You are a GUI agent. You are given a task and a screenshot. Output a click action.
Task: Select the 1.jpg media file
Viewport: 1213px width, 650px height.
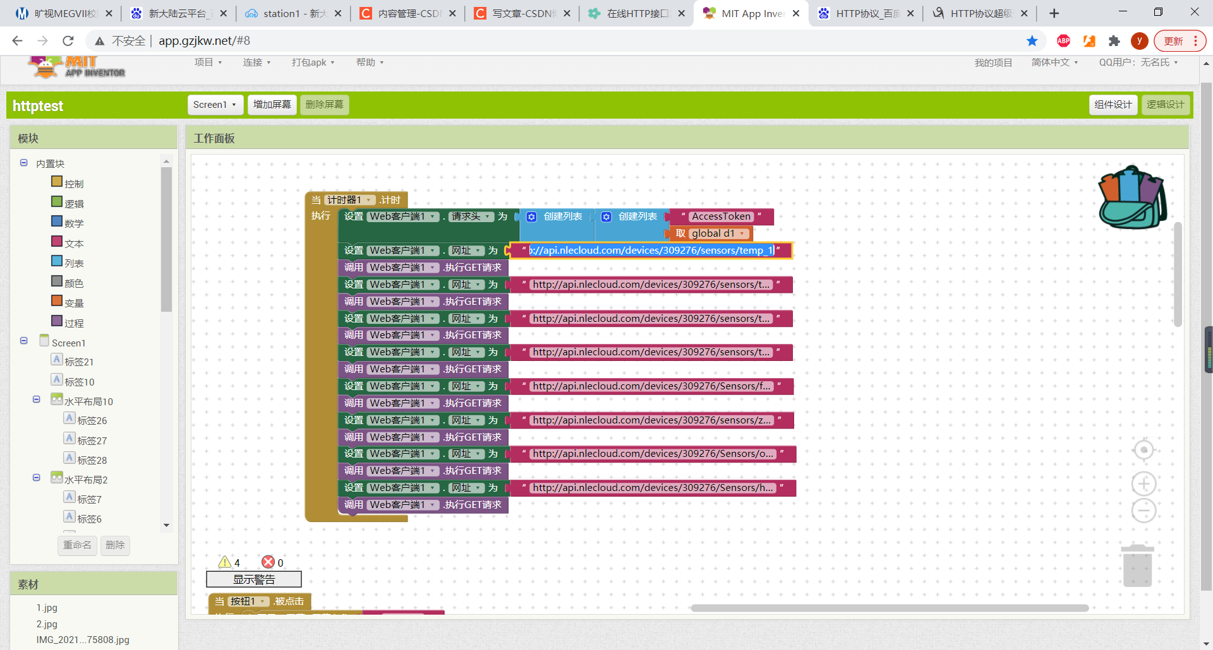coord(47,608)
